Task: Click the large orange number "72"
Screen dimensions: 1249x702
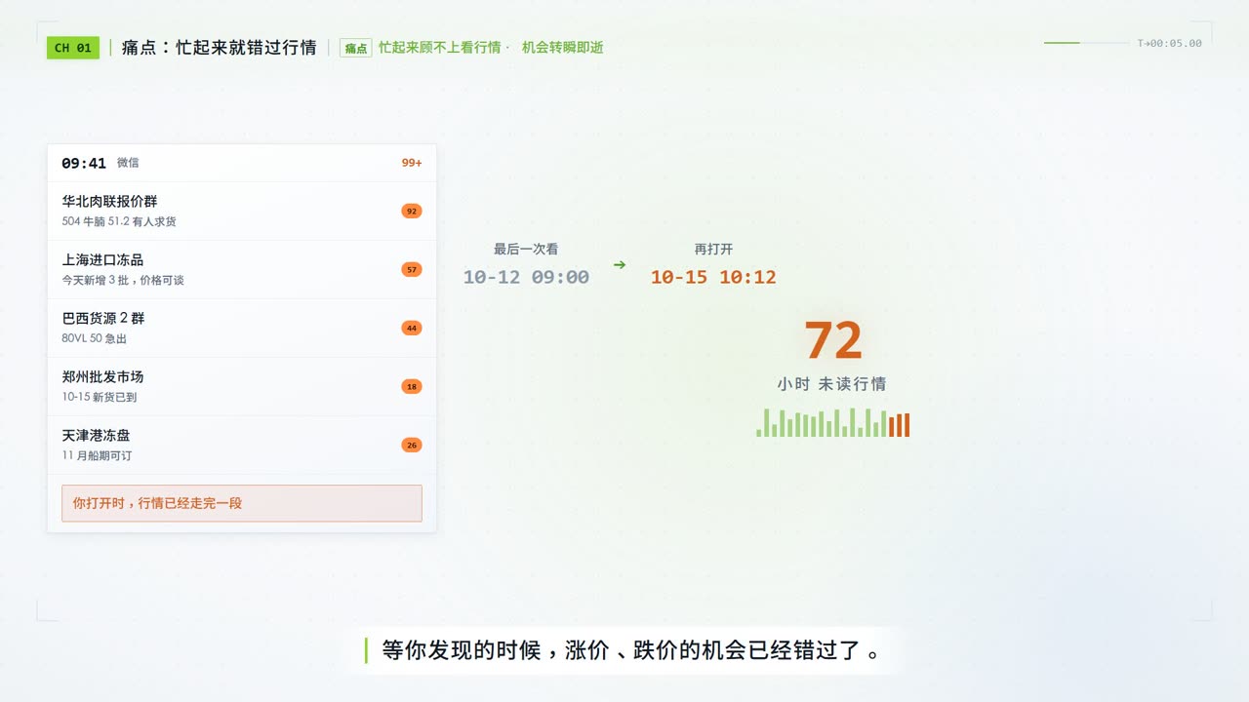Action: (833, 341)
